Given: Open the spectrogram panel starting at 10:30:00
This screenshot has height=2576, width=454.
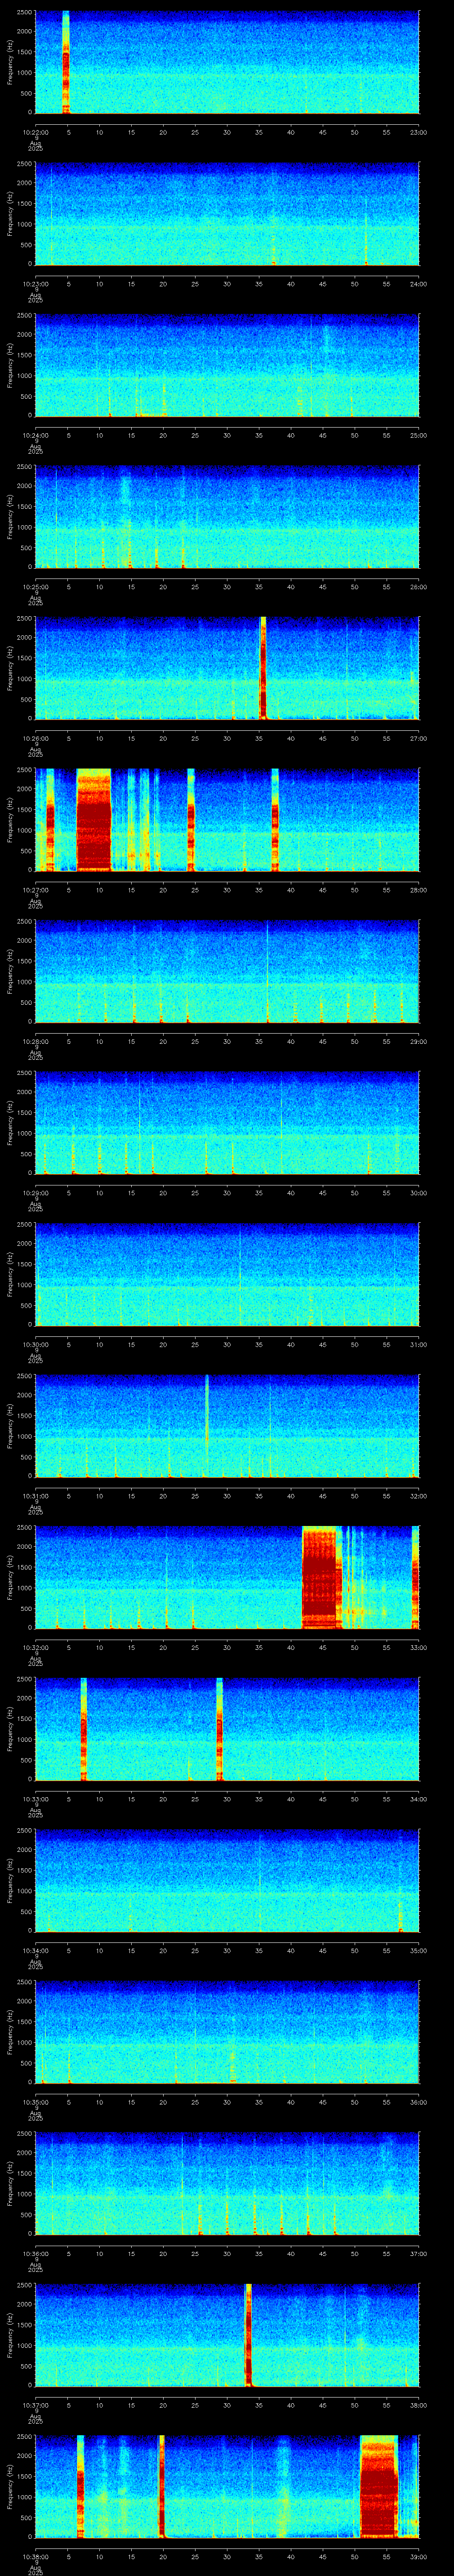Looking at the screenshot, I should 227,1274.
